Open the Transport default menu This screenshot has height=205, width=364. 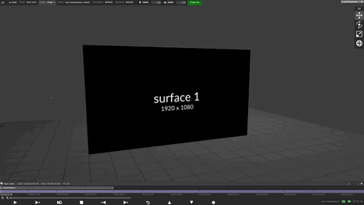tap(102, 2)
